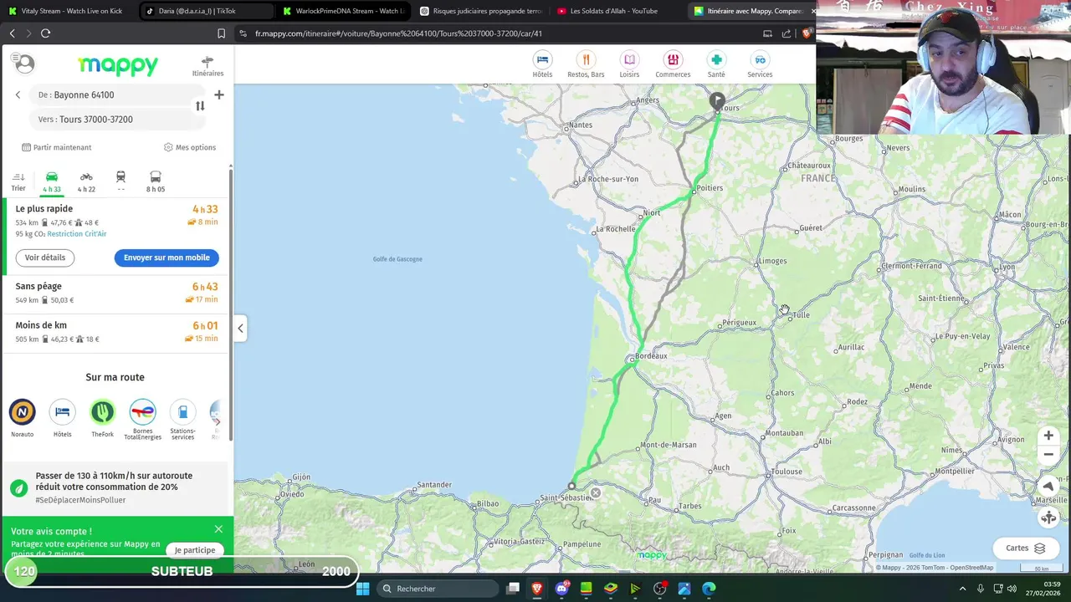Switch to Les Soldats d'Allah YouTube tab
The height and width of the screenshot is (602, 1071).
[618, 11]
